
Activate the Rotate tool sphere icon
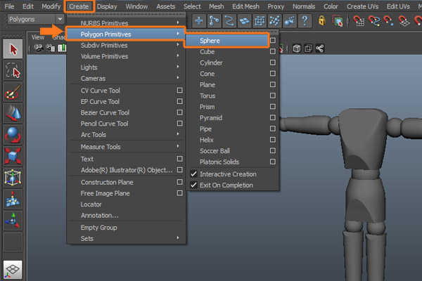tap(13, 133)
